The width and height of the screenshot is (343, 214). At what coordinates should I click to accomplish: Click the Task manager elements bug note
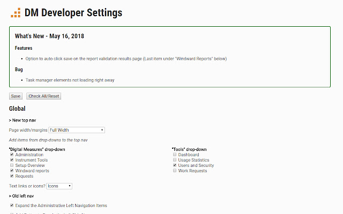click(70, 80)
